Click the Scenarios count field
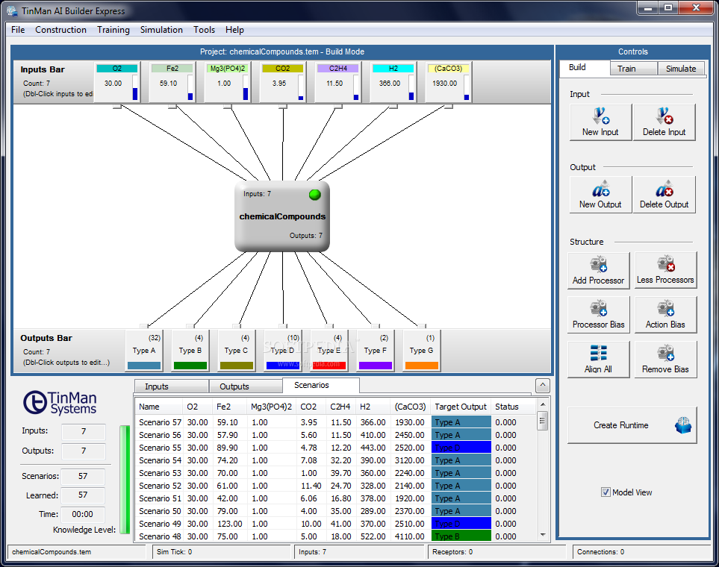The image size is (719, 567). tap(83, 476)
